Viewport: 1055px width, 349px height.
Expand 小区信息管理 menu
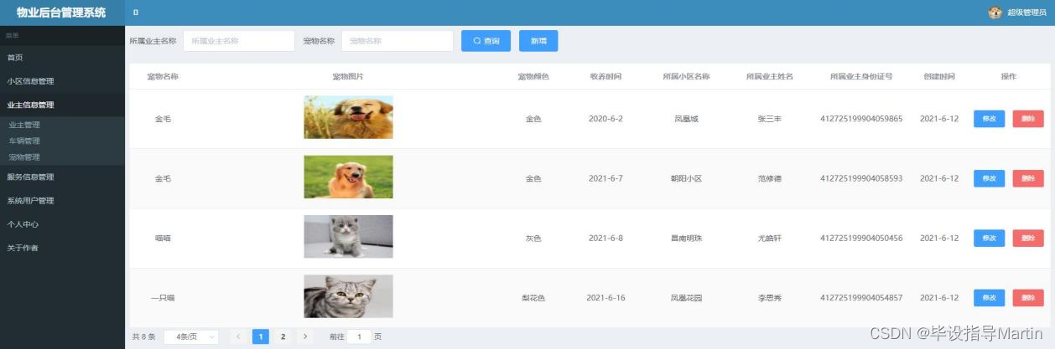[63, 81]
